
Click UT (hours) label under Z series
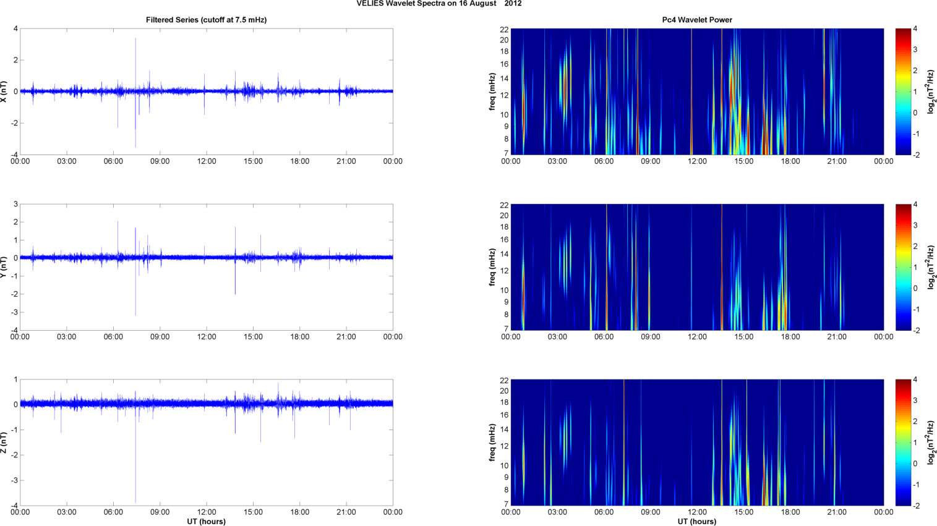click(206, 521)
